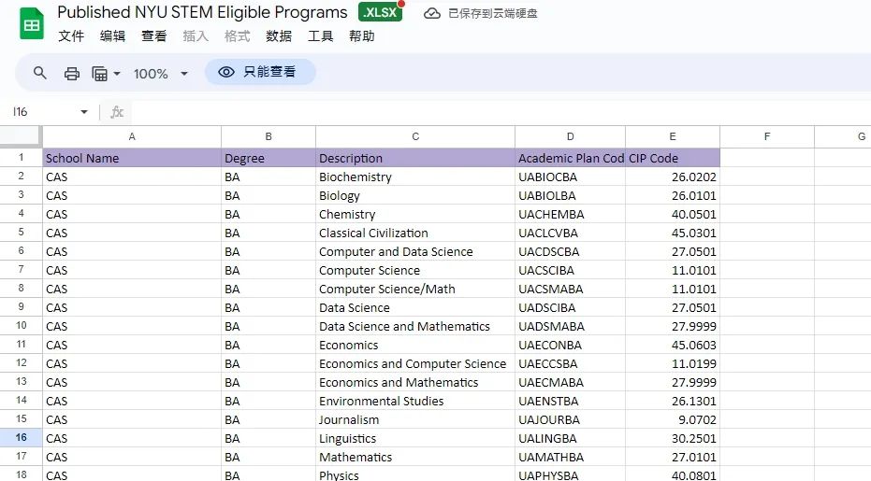Click the UADSMABA plan code cell
Image resolution: width=871 pixels, height=481 pixels.
point(570,326)
